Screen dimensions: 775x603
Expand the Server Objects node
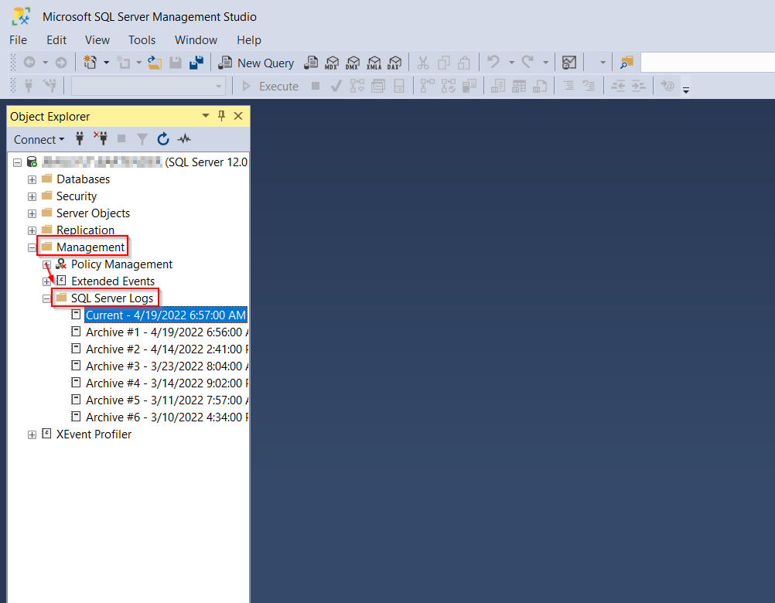tap(32, 213)
